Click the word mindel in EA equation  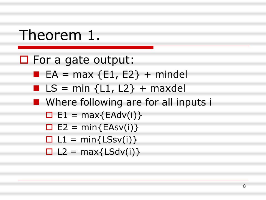171,74
